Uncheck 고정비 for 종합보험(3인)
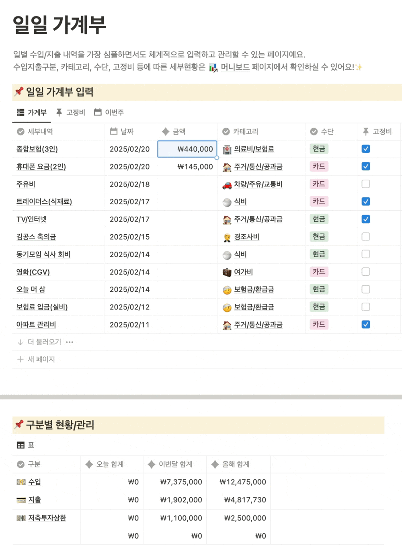Viewport: 402px width, 547px height. pos(366,149)
